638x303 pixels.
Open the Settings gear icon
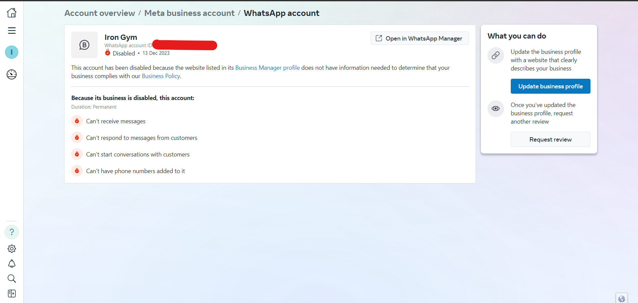[x=12, y=249]
